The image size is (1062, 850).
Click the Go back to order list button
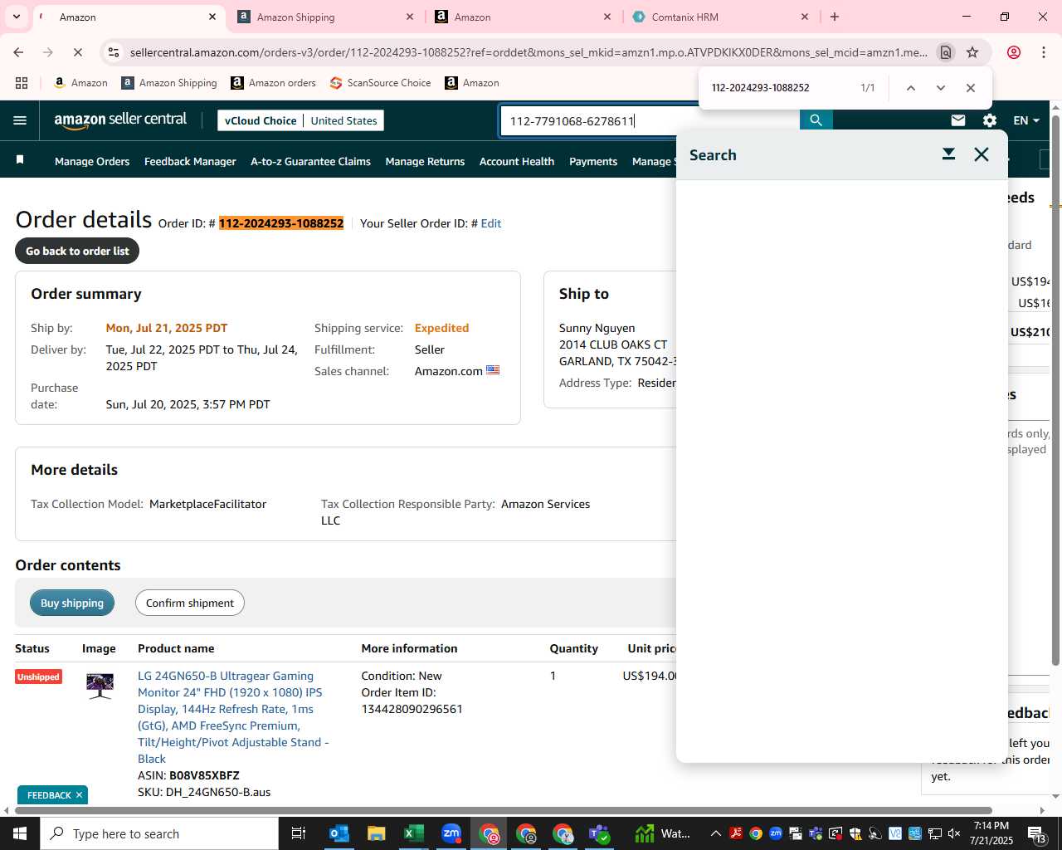[x=77, y=251]
